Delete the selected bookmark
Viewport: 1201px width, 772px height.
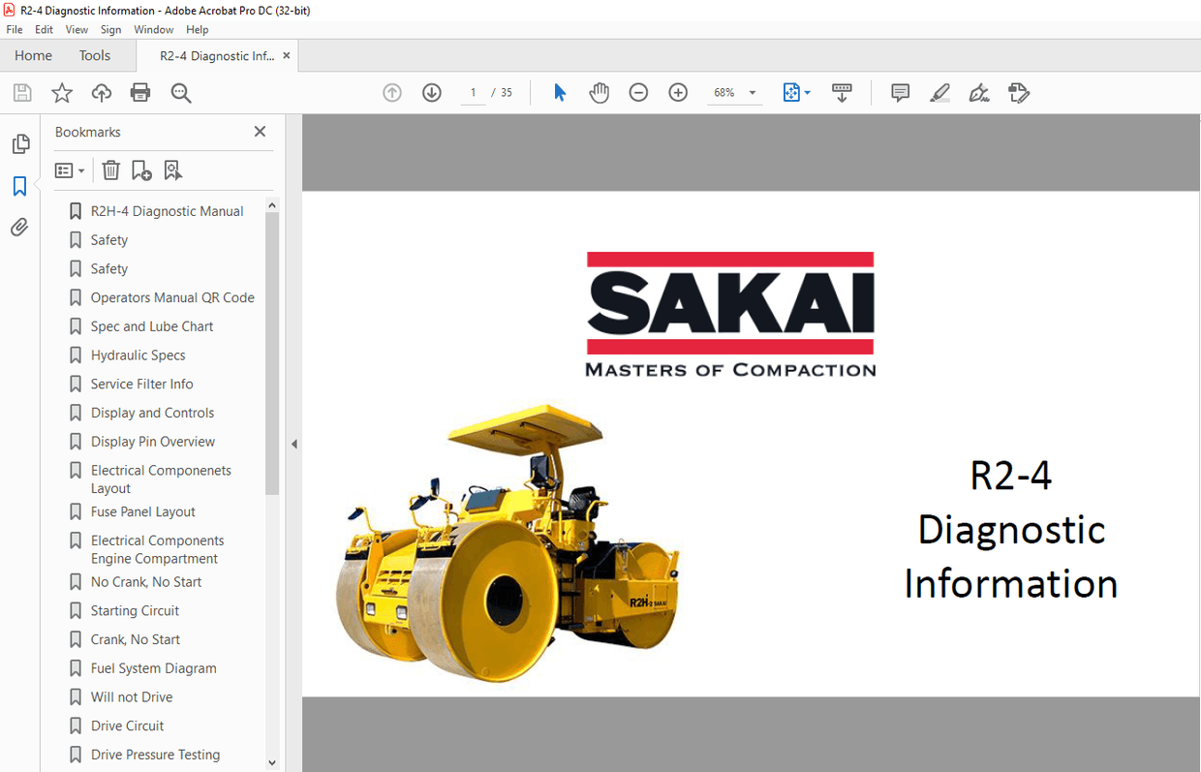click(110, 170)
